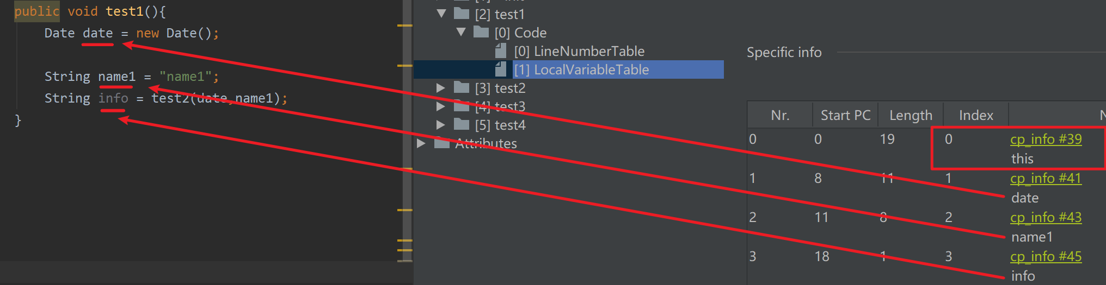Image resolution: width=1106 pixels, height=285 pixels.
Task: Click the Start PC column header
Action: 845,115
